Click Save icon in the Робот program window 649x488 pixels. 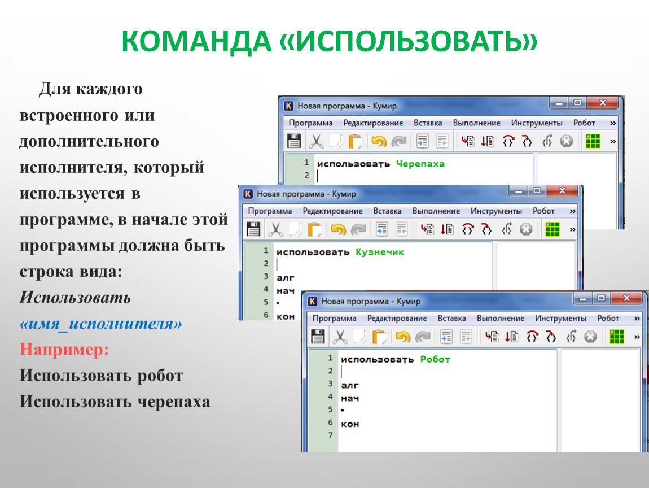click(x=318, y=337)
